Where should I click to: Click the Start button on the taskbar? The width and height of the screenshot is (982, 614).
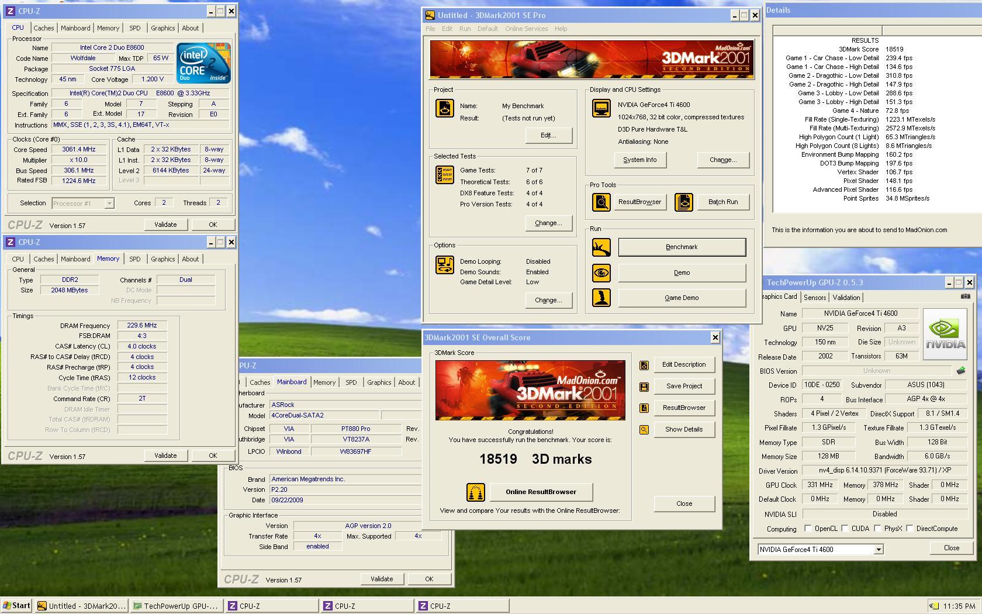pos(16,606)
